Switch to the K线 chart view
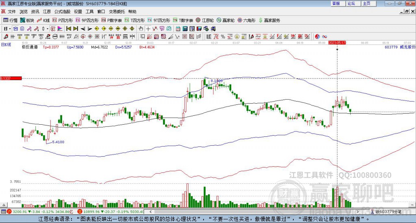Screen dimensions: 416x223 [43, 20]
